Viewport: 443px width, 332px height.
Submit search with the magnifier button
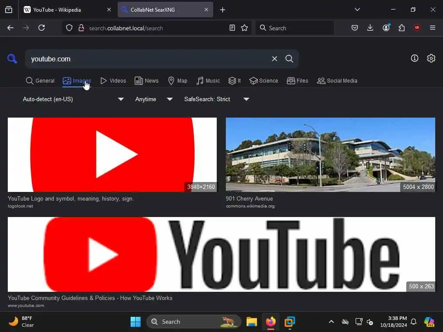289,59
